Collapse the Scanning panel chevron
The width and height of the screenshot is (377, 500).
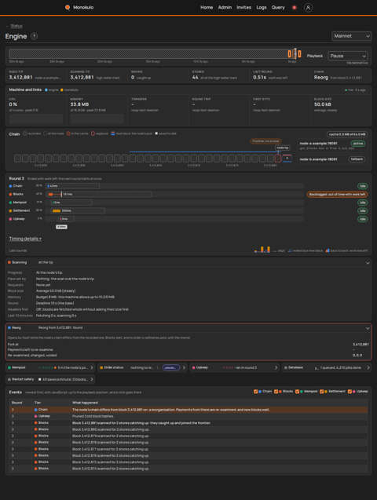click(368, 262)
